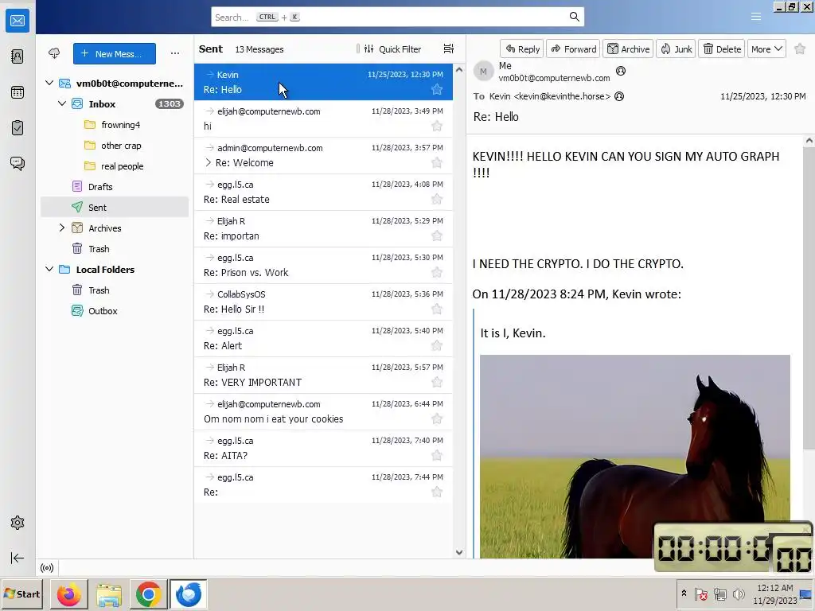The width and height of the screenshot is (815, 611).
Task: Click the volume tray icon
Action: [x=738, y=593]
